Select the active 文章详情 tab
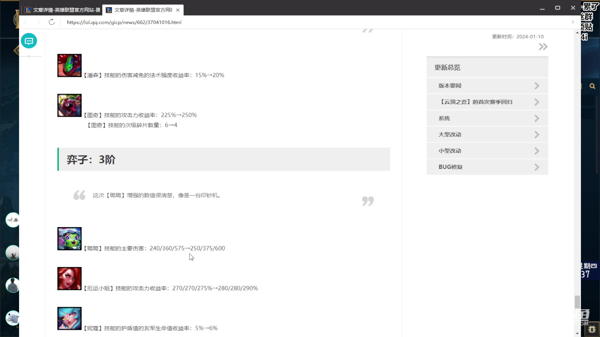 [x=143, y=10]
